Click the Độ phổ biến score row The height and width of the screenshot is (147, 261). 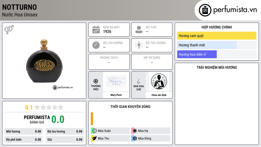coord(24,140)
